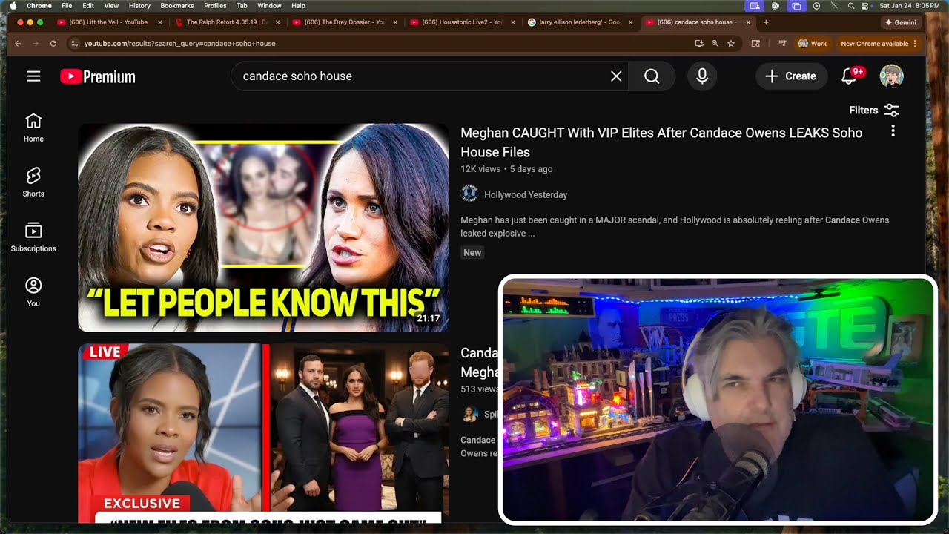Open search Filters
Image resolution: width=949 pixels, height=534 pixels.
[874, 110]
